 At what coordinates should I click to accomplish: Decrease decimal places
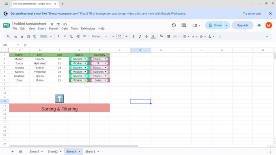[x=71, y=37]
